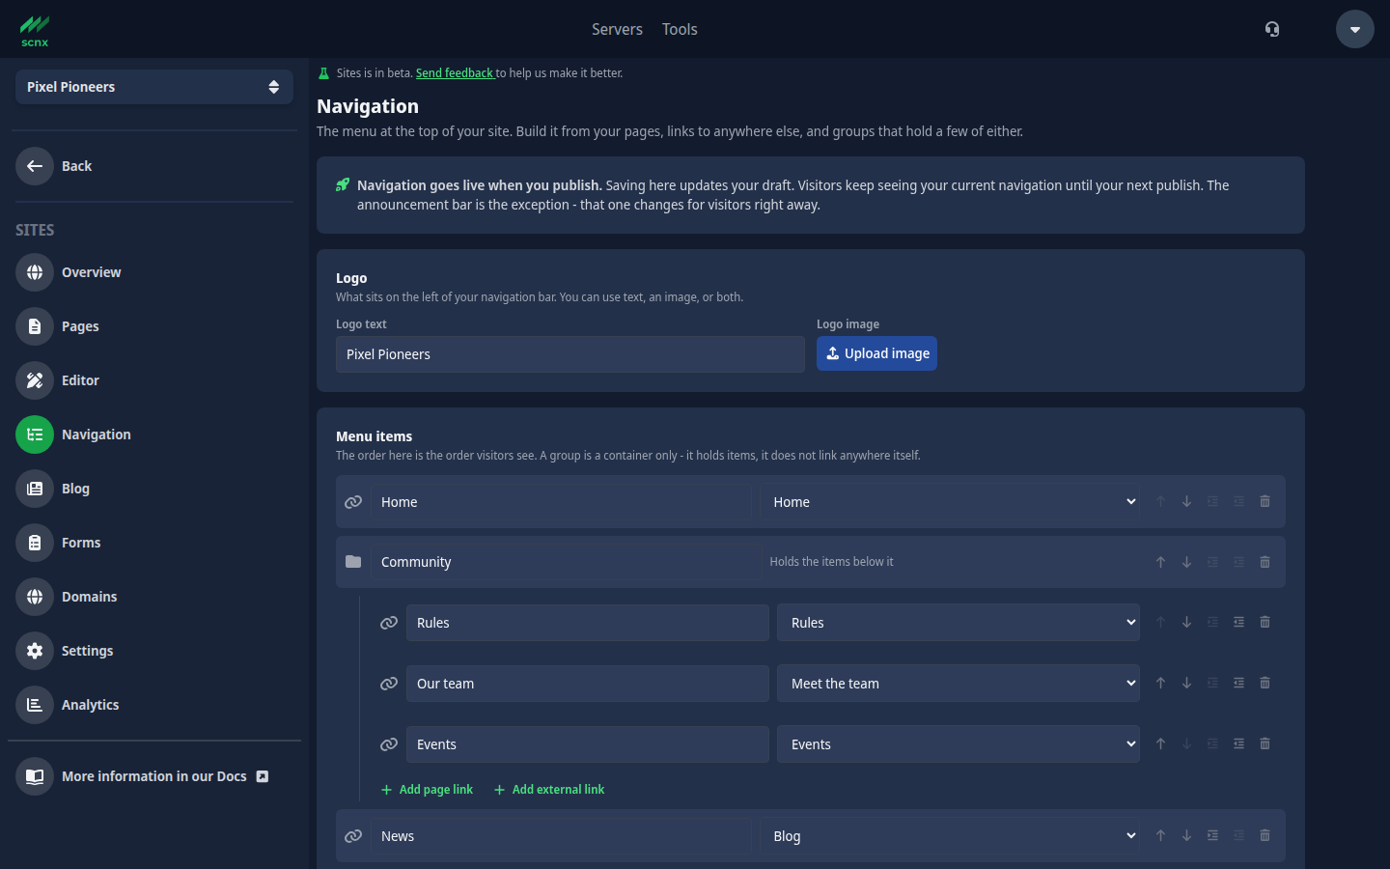Click the Upload image button
1390x869 pixels.
pyautogui.click(x=876, y=353)
